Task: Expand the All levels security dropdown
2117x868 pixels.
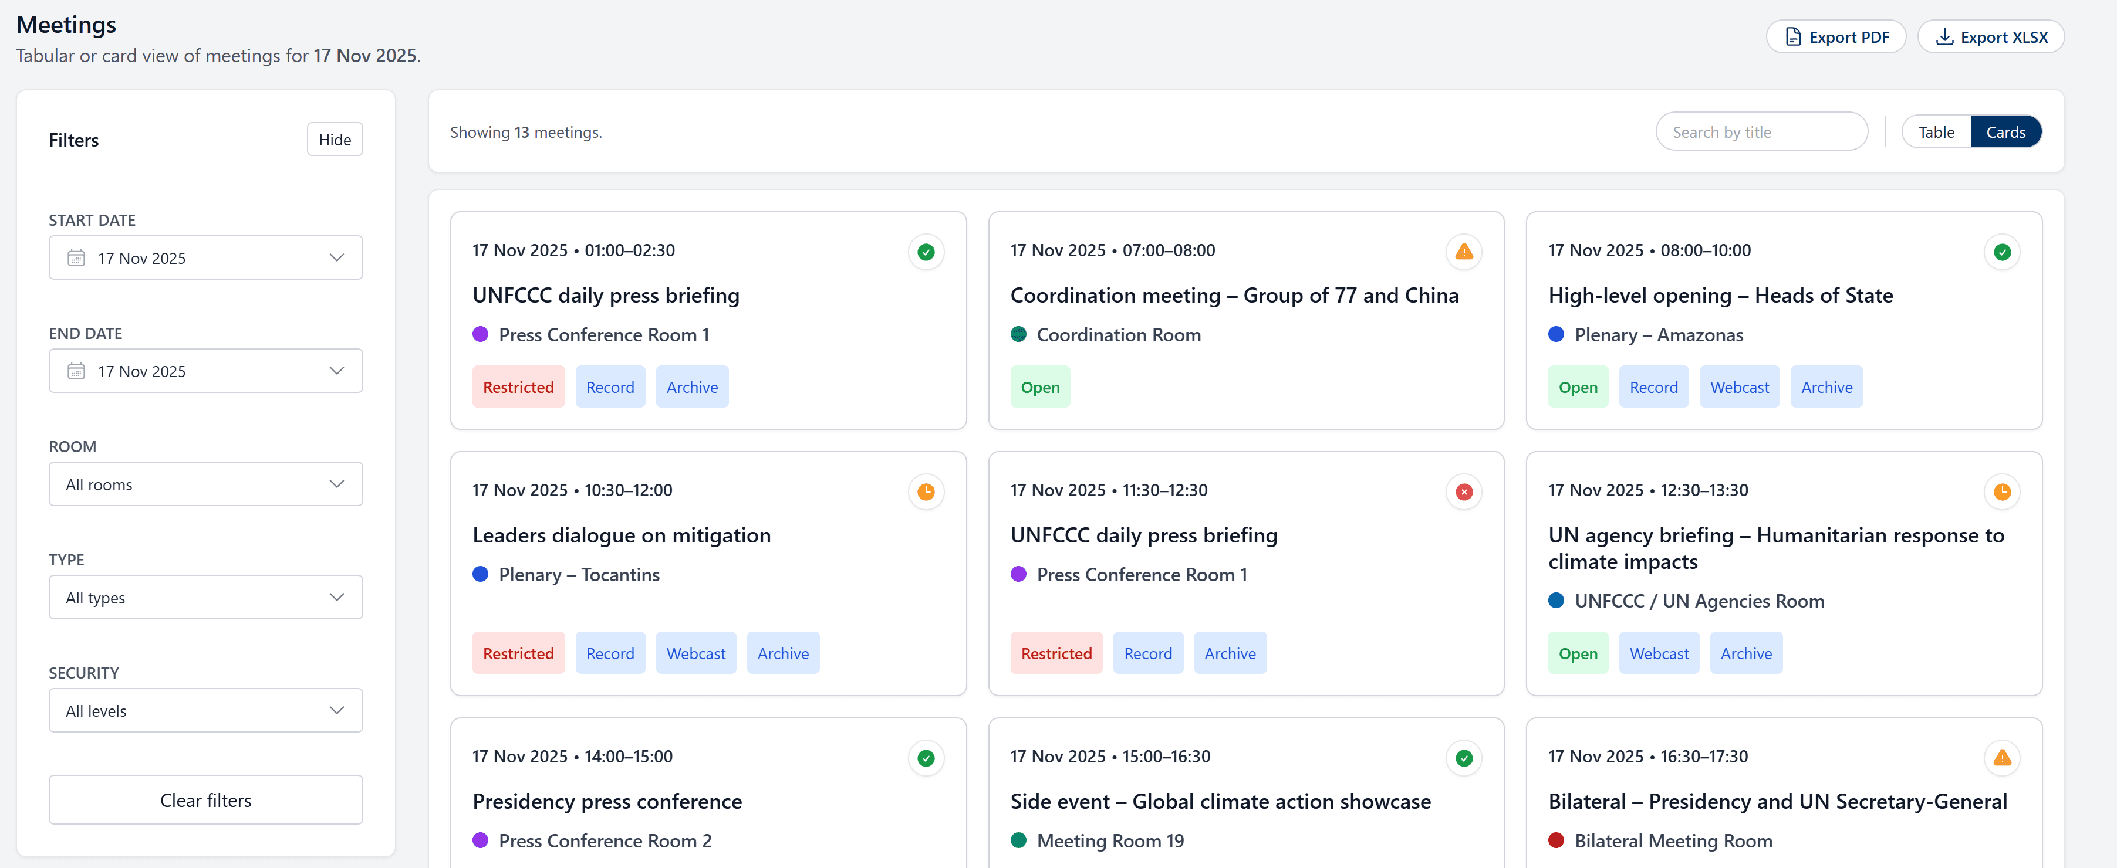Action: click(x=205, y=711)
